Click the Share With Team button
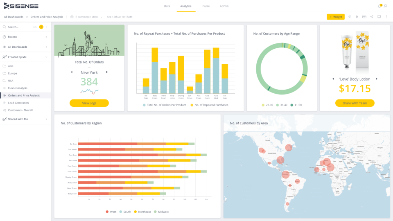This screenshot has height=221, width=393. click(355, 103)
